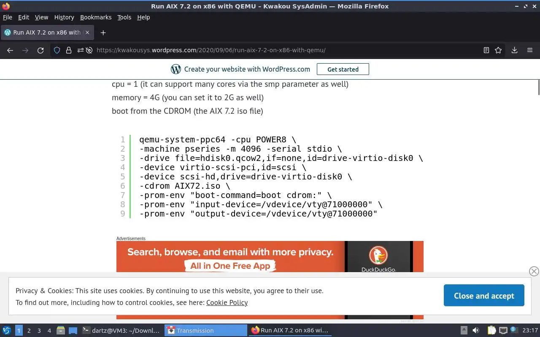Open the Help menu
The width and height of the screenshot is (540, 337).
click(x=143, y=17)
